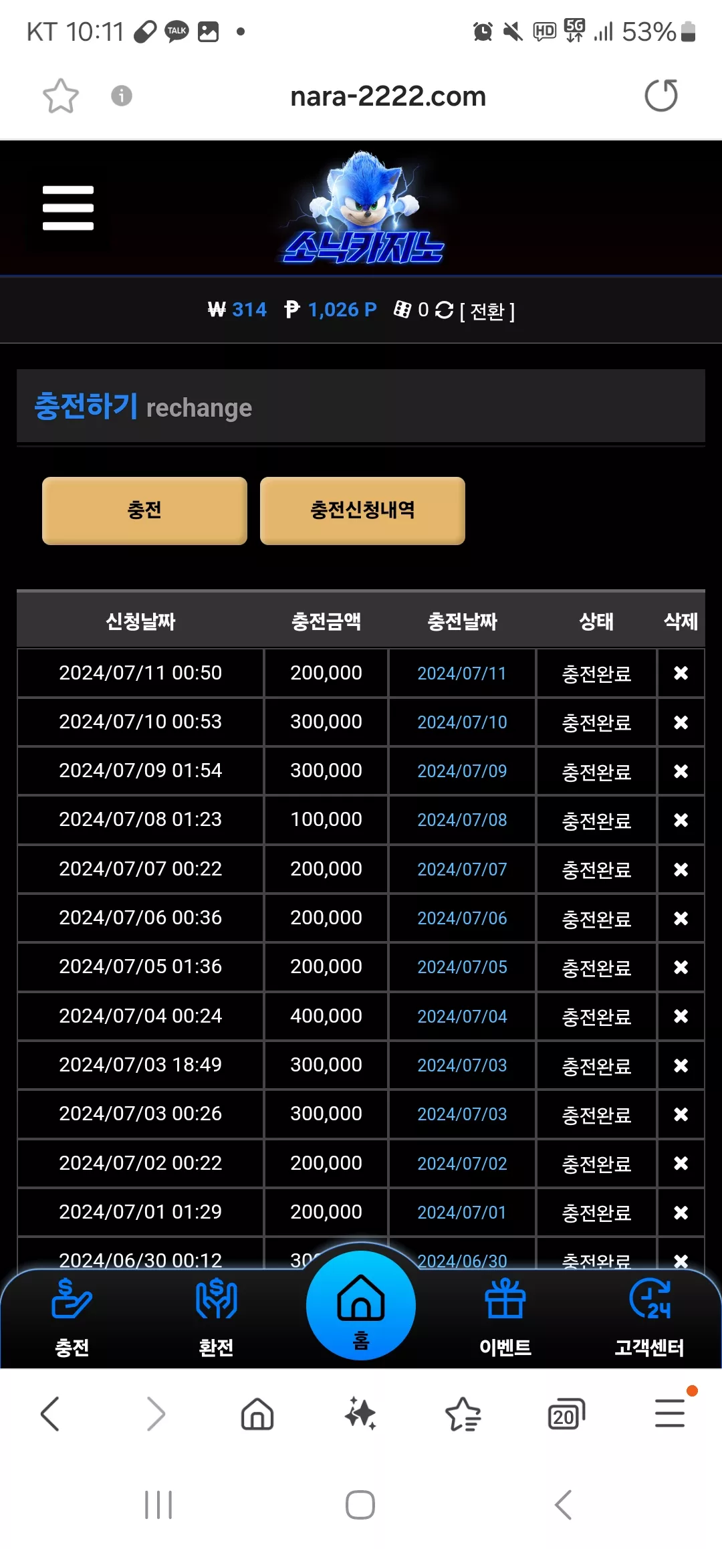Open the 환전 withdrawal icon in bottom bar

pyautogui.click(x=216, y=1316)
